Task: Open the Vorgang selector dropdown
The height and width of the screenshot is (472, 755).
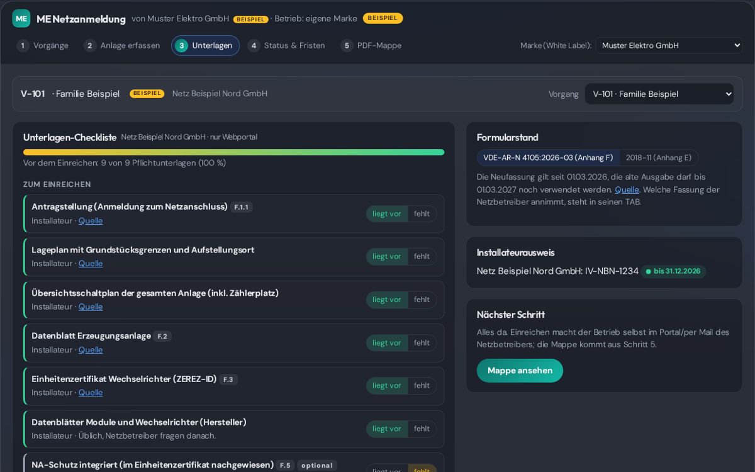Action: click(659, 94)
